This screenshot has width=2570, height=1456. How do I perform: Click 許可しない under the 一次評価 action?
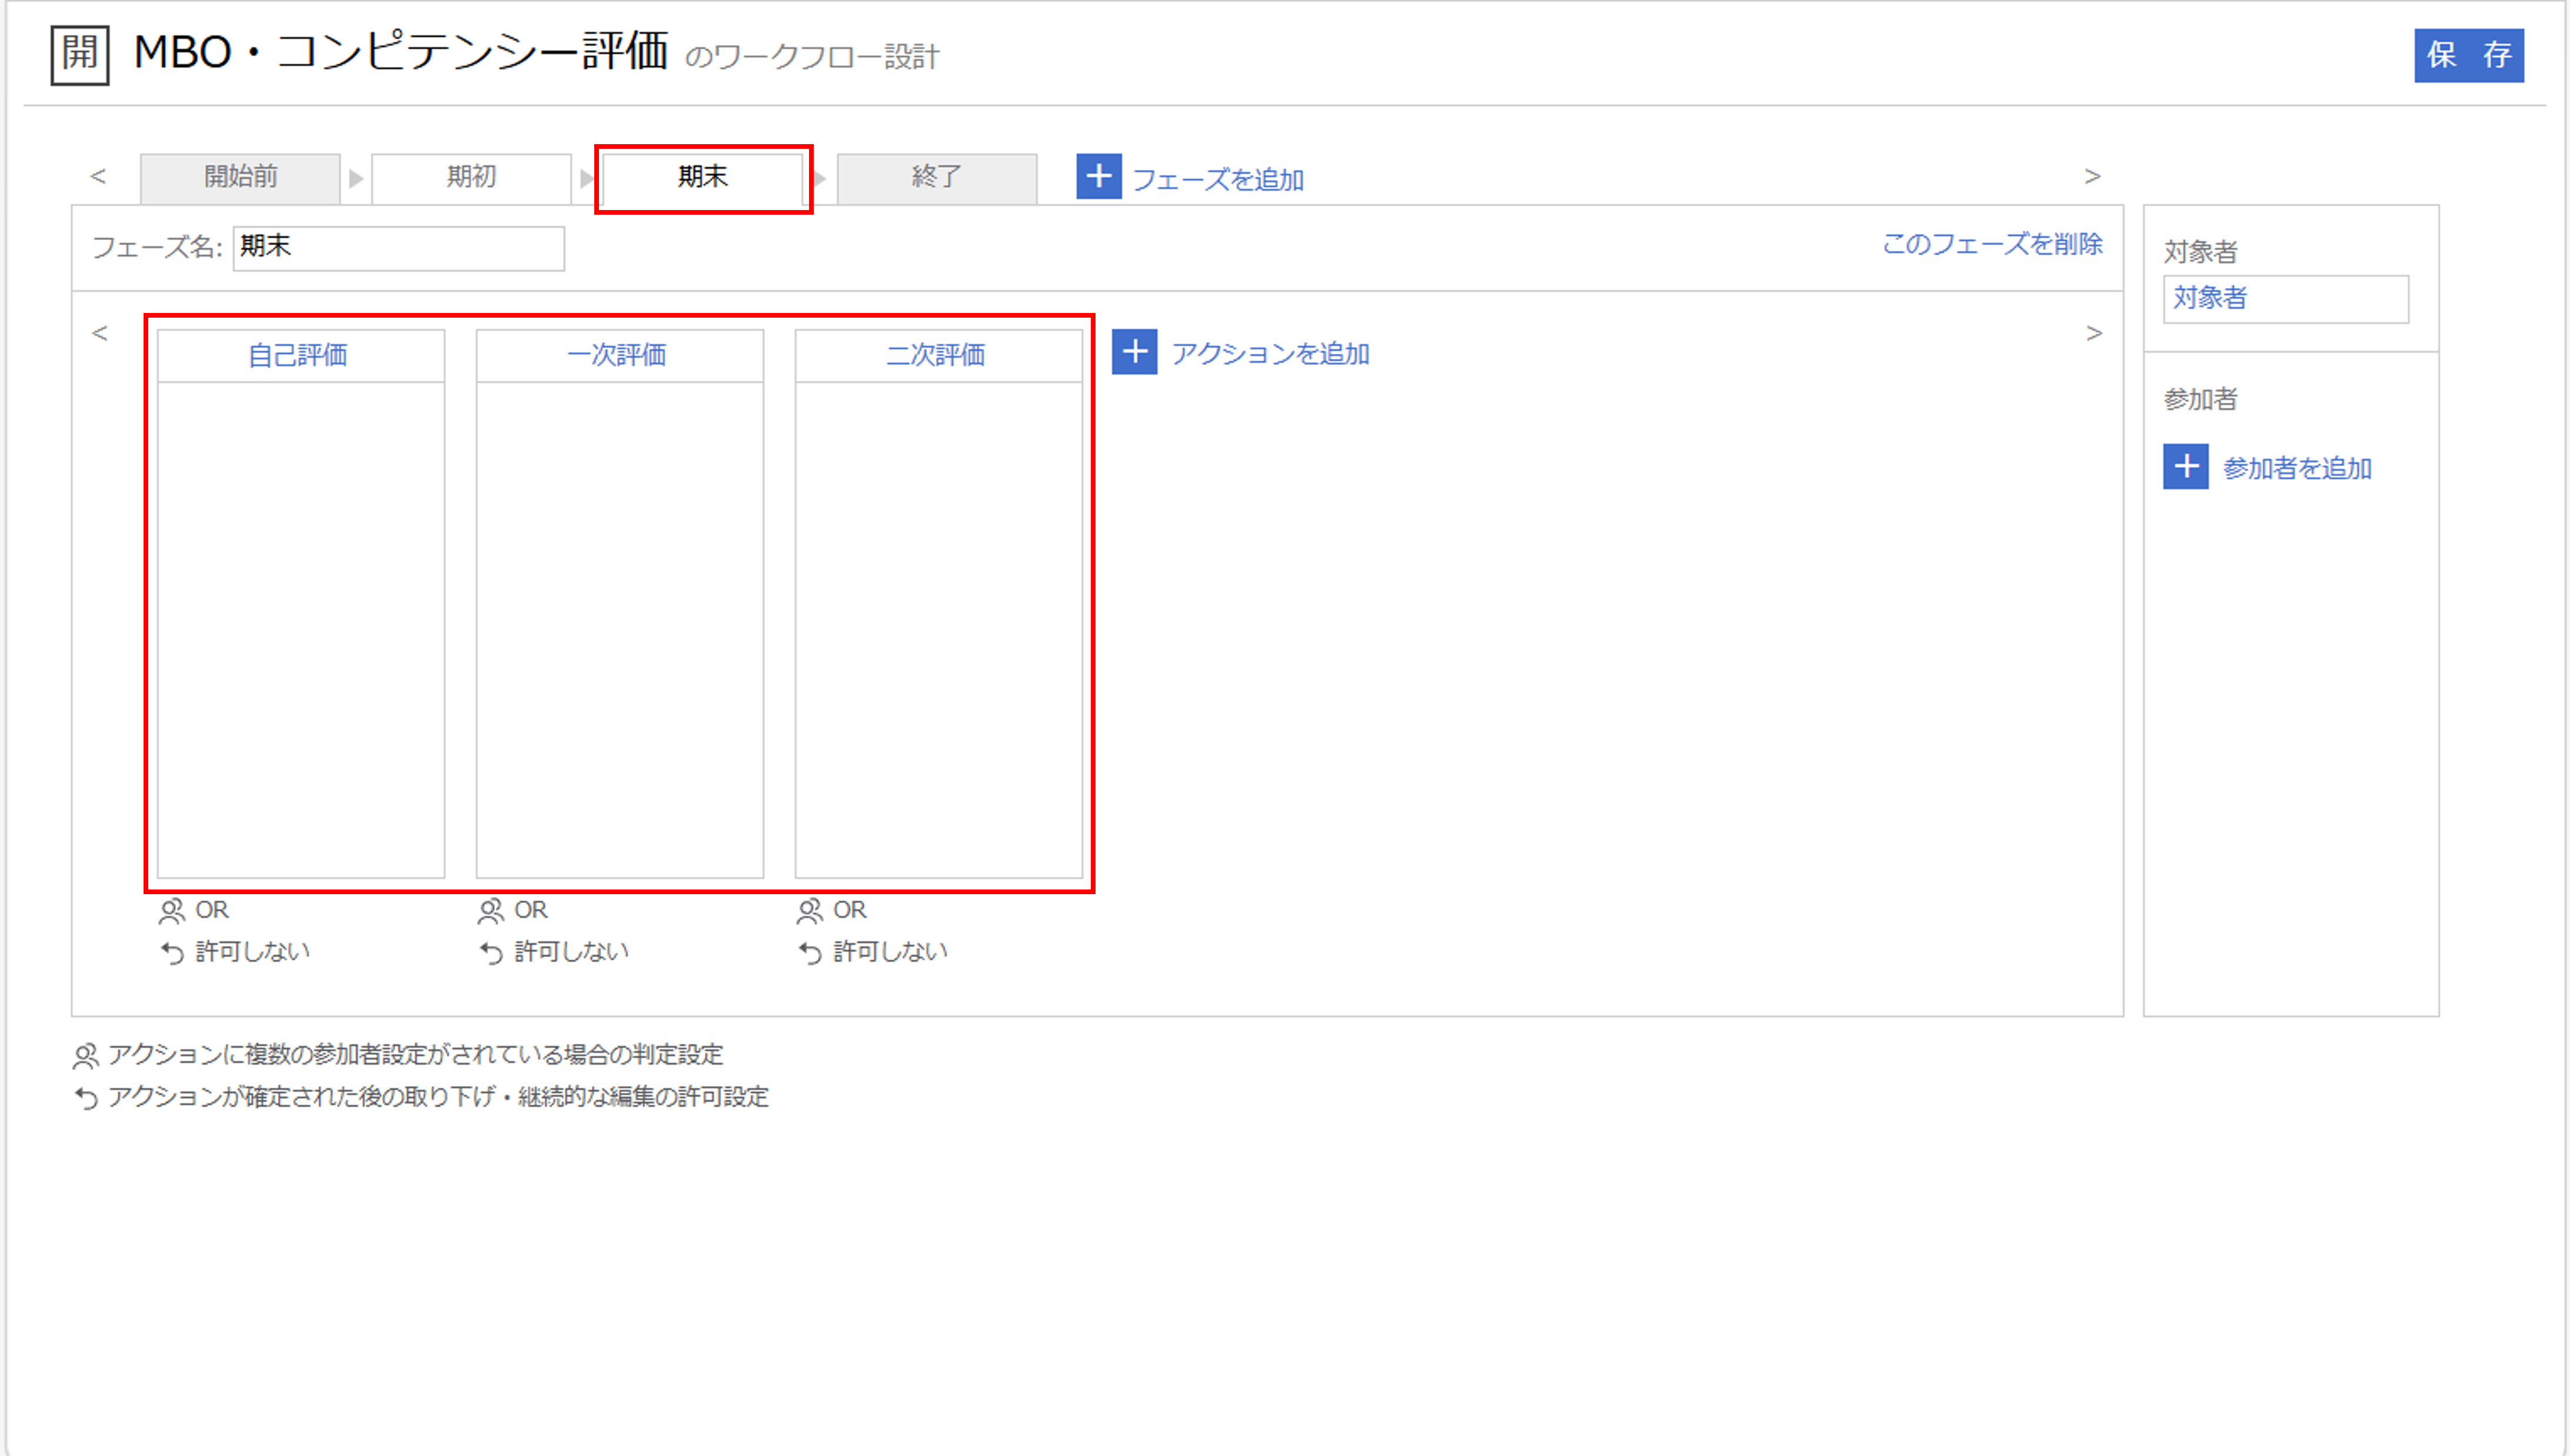click(x=572, y=952)
